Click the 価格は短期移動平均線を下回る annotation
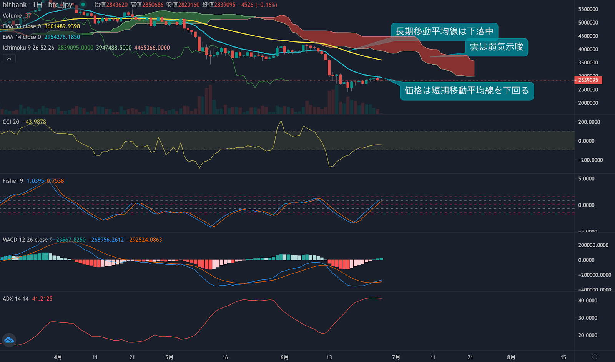615x362 pixels. coord(467,91)
